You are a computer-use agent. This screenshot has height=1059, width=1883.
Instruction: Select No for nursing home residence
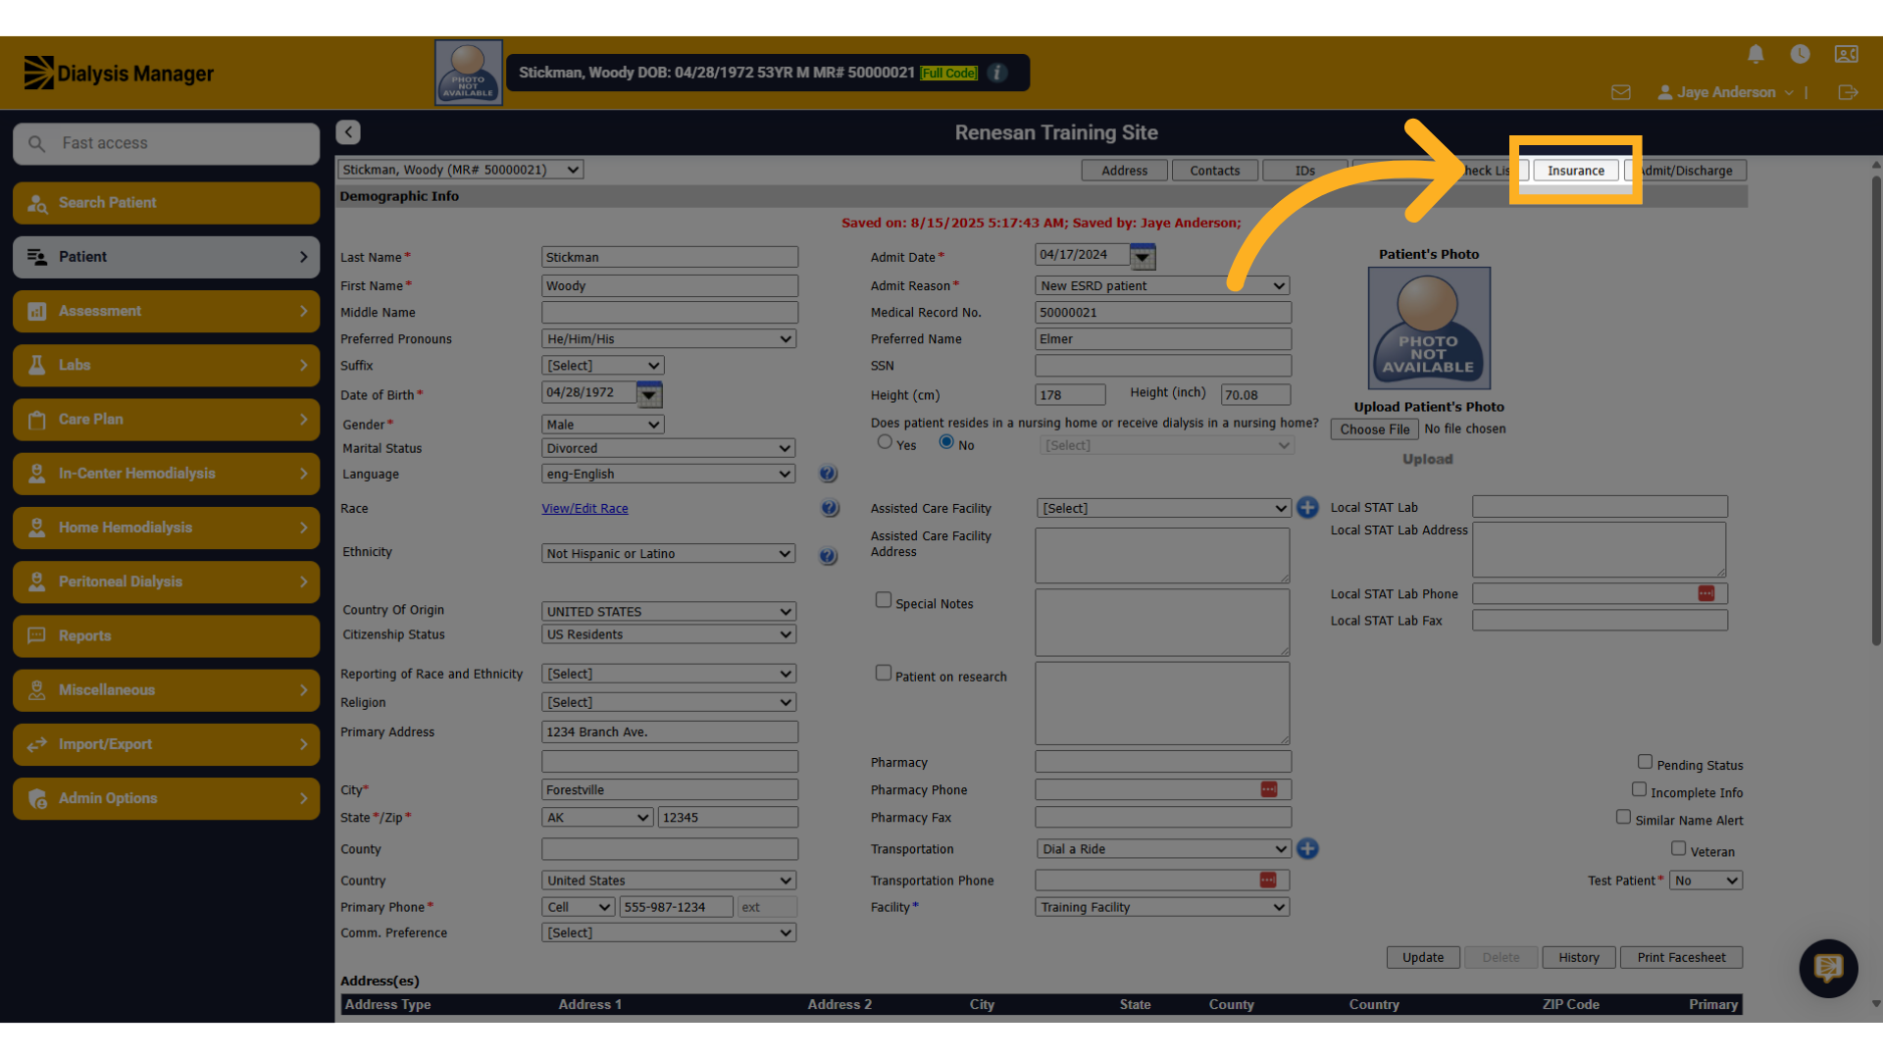(946, 442)
